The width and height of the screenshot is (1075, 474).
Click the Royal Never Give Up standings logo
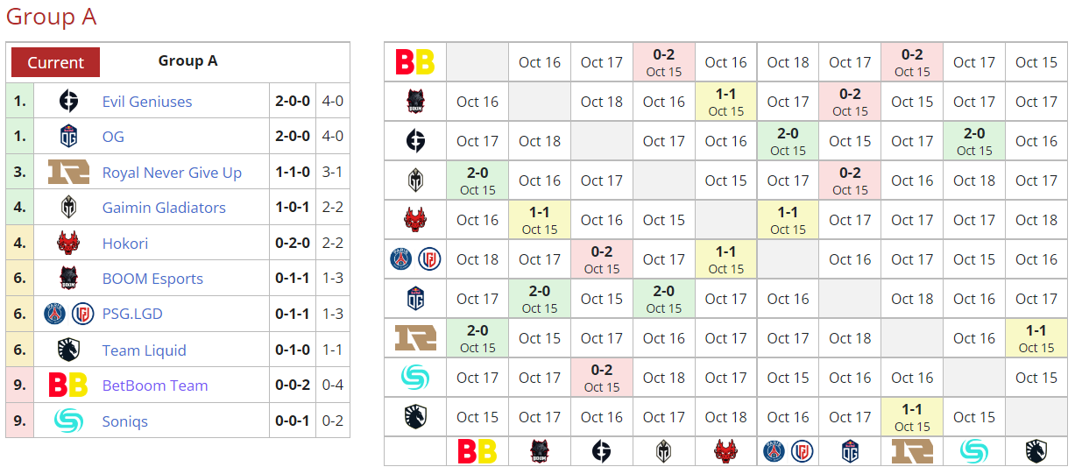(x=69, y=173)
